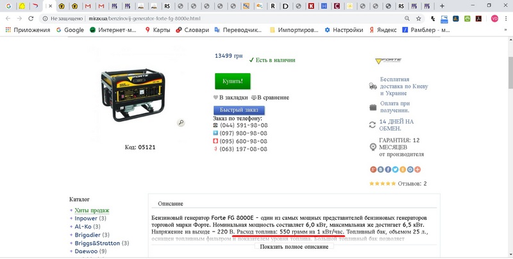Click the payment wallet icon

pos(373,107)
